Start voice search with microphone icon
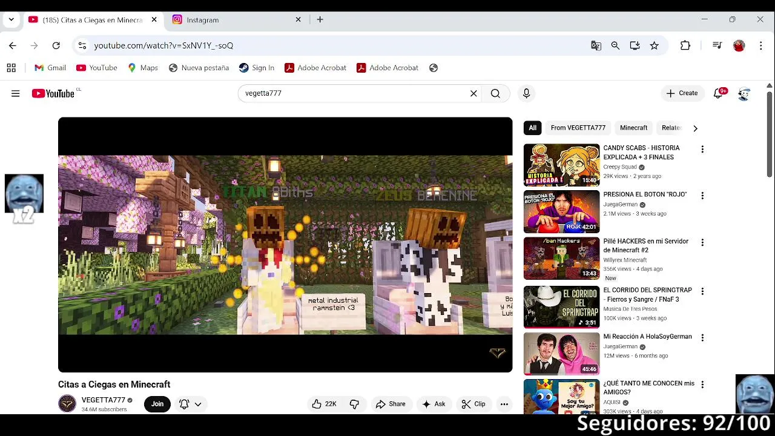775x436 pixels. tap(526, 93)
